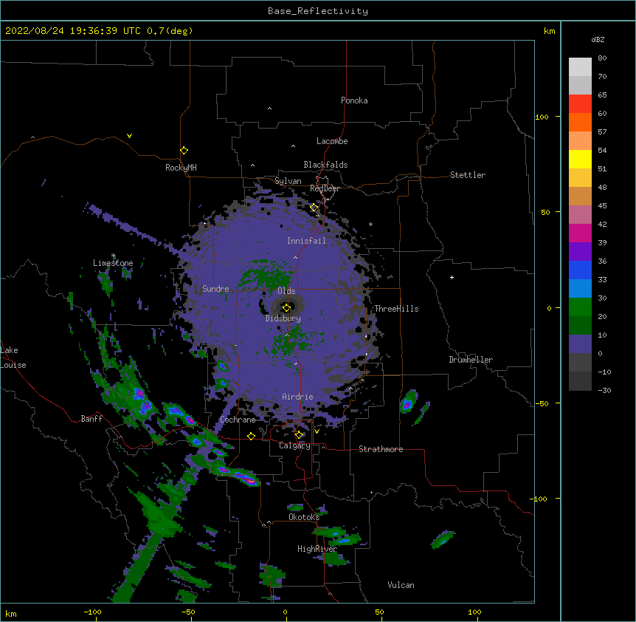Select the yellow diamond marker right of Cochrane
This screenshot has width=636, height=622.
251,436
